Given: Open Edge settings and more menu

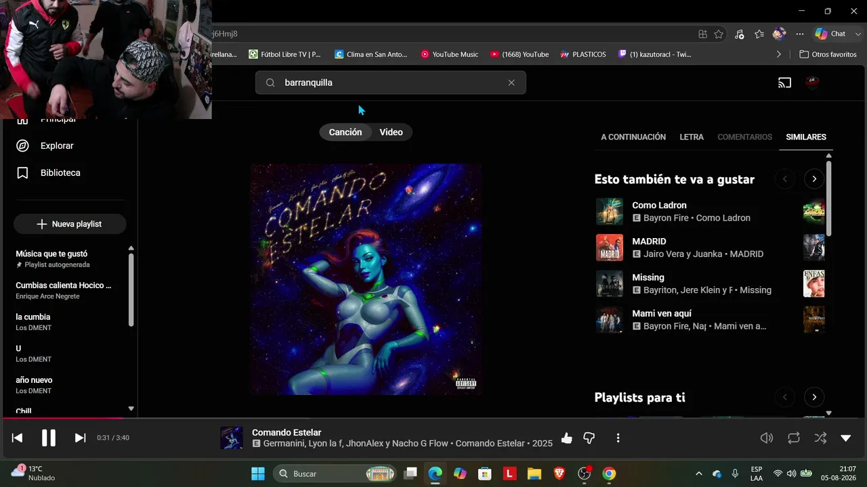Looking at the screenshot, I should click(x=800, y=34).
